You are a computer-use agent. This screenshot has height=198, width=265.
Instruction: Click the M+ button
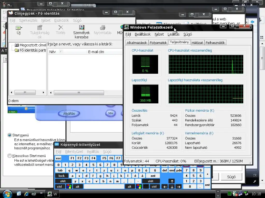point(111,113)
